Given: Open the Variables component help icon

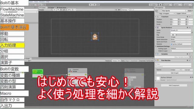Looking at the screenshot, I should (x=187, y=54).
